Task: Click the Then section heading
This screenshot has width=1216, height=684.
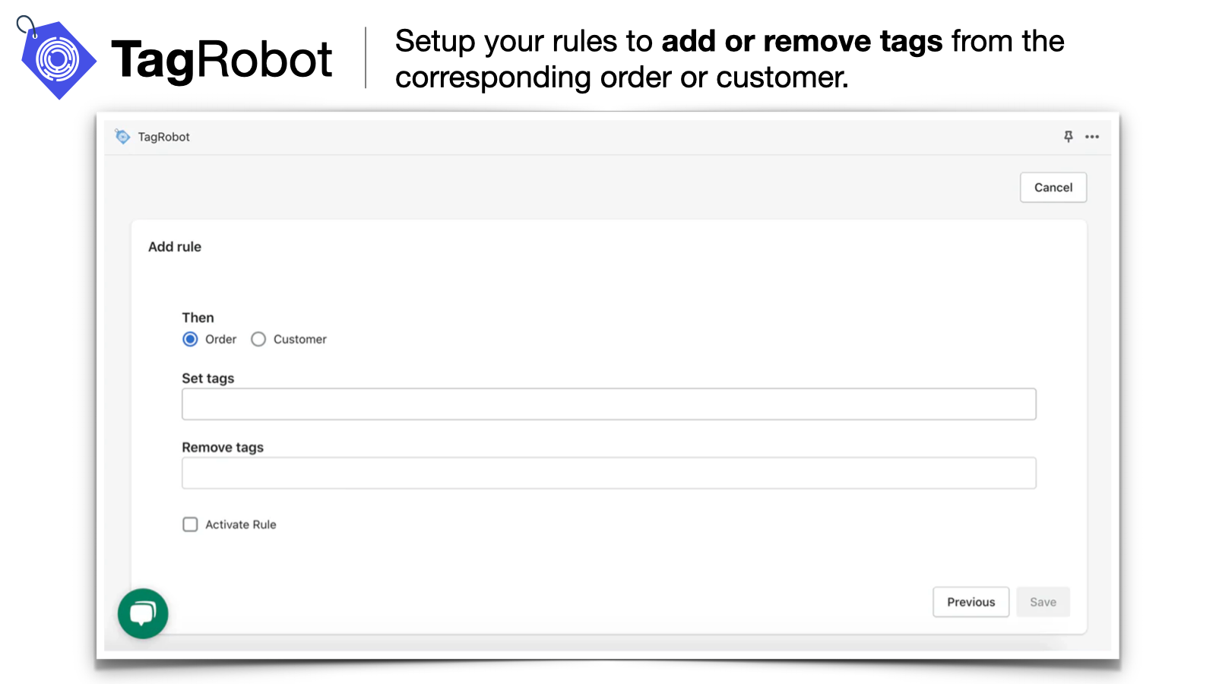Action: [x=198, y=318]
